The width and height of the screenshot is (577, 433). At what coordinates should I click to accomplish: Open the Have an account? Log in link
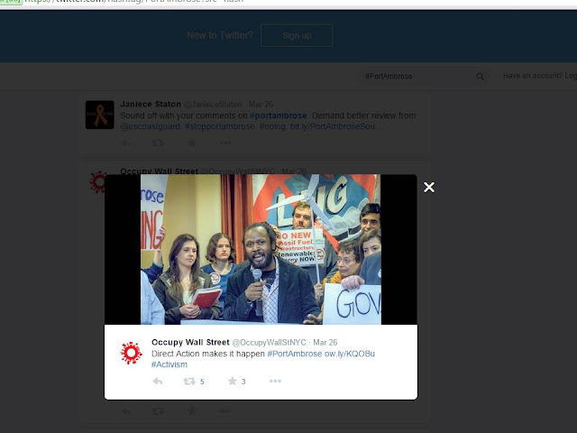point(540,76)
